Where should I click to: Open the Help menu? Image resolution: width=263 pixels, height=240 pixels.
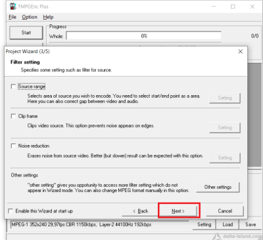(x=48, y=17)
